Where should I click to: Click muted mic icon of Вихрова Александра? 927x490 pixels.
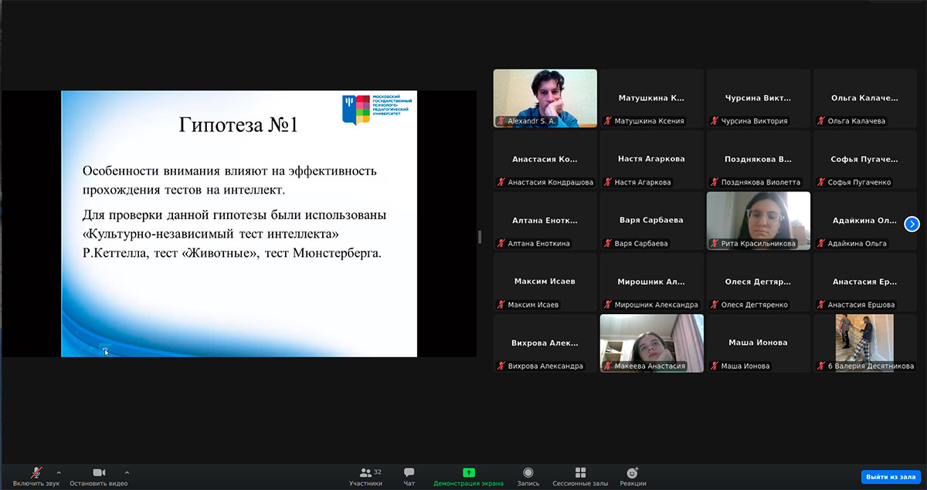(x=501, y=366)
